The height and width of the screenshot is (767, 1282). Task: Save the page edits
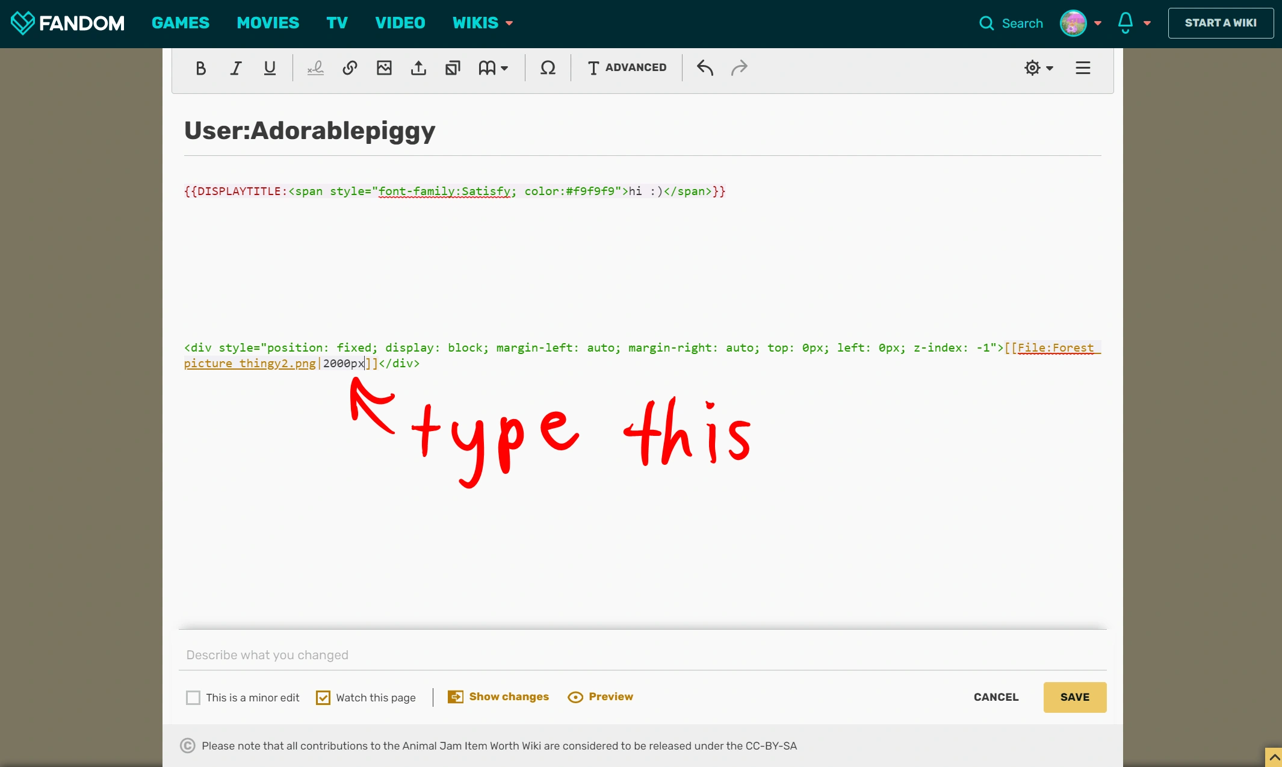click(1074, 697)
